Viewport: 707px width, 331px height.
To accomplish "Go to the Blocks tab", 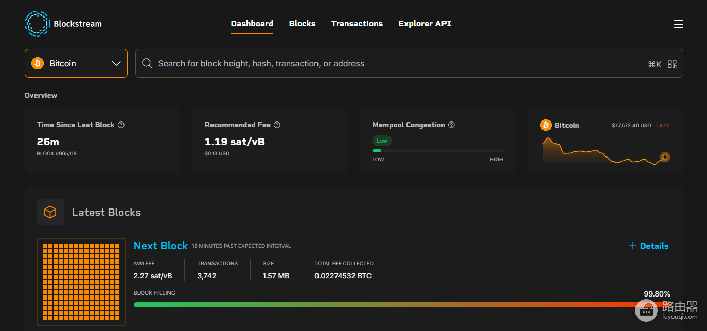I will pos(302,24).
